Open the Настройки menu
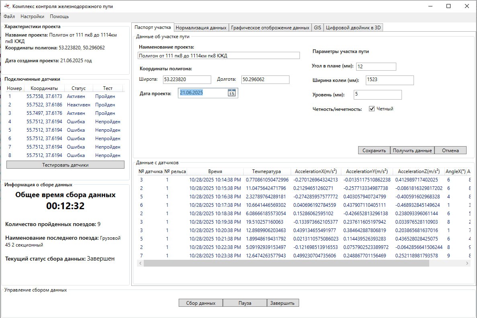Viewport: 477px width, 318px height. 33,16
